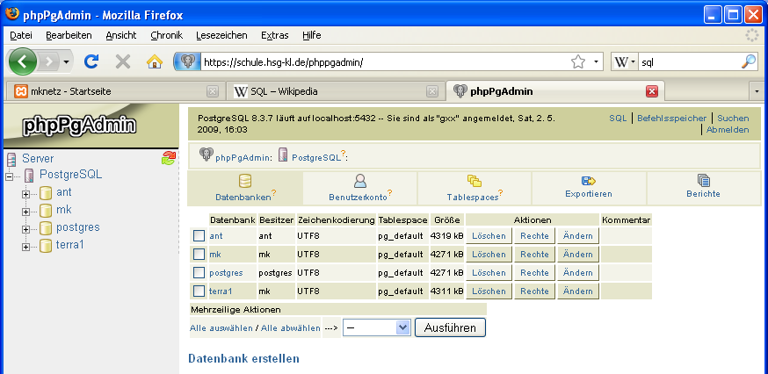768x374 pixels.
Task: Focus the URL address field
Action: [x=385, y=62]
